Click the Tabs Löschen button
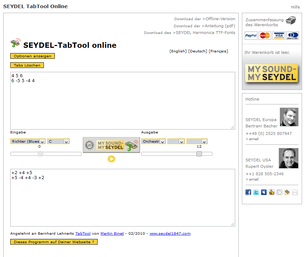Viewport: 307px width, 257px height. click(x=27, y=65)
